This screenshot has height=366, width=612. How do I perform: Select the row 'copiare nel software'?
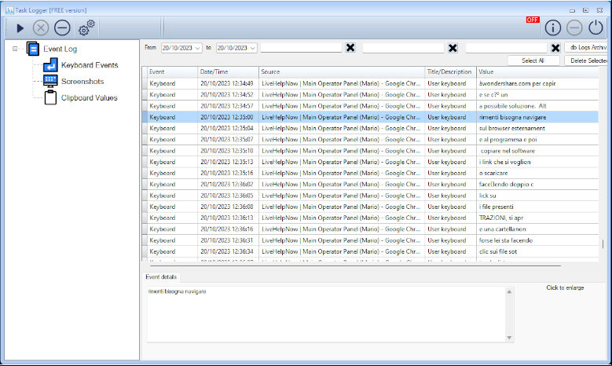[x=370, y=151]
